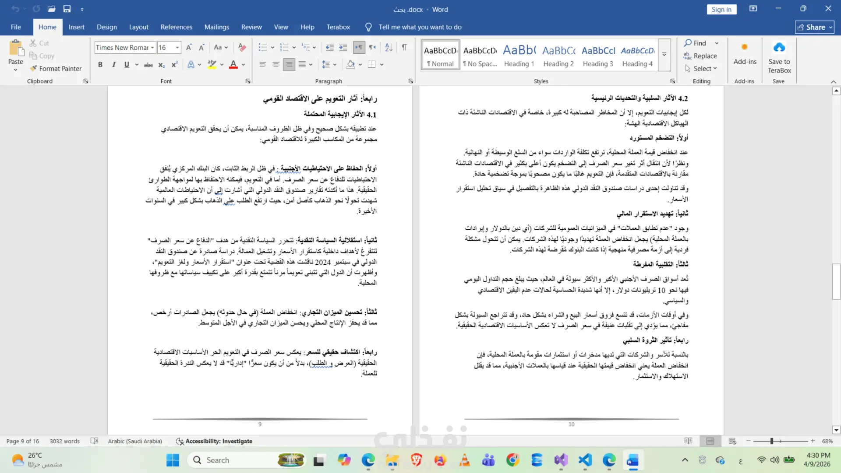Click the Accessibility: Investigate status

pyautogui.click(x=214, y=441)
